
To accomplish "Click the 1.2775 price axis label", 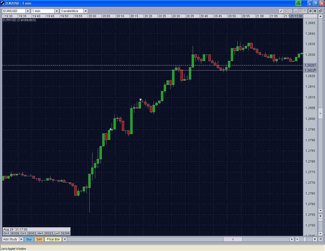I will [310, 172].
